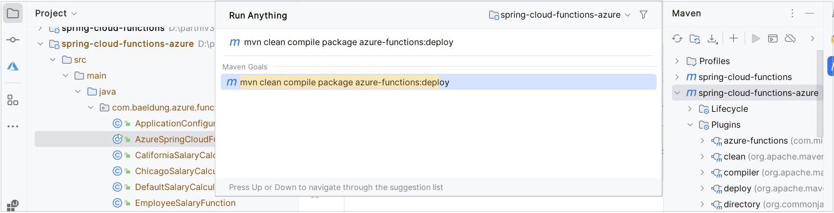Open EmployeeSalaryFunction class file
This screenshot has height=213, width=834.
click(185, 203)
